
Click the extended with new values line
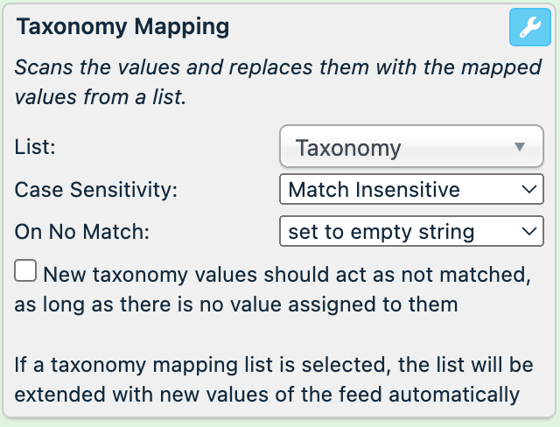268,394
